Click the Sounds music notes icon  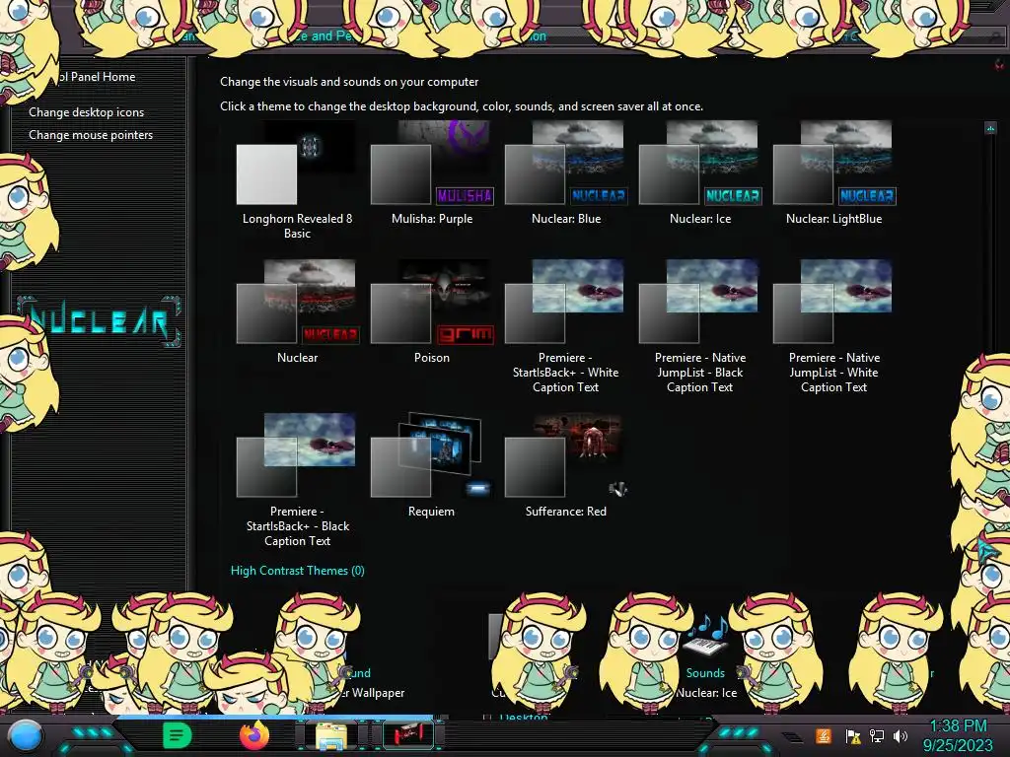pos(706,636)
